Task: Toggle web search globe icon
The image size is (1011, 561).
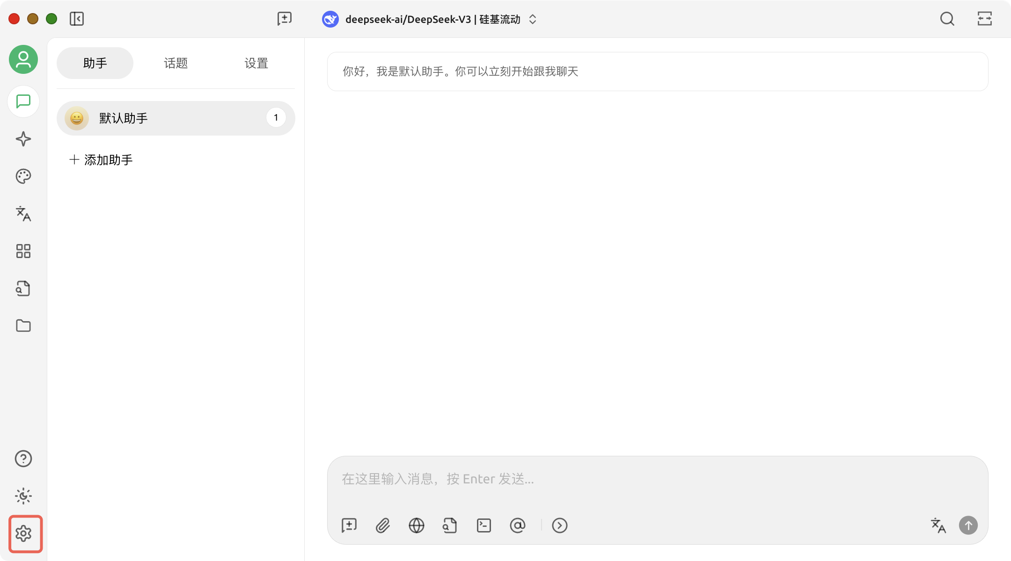Action: pos(417,525)
